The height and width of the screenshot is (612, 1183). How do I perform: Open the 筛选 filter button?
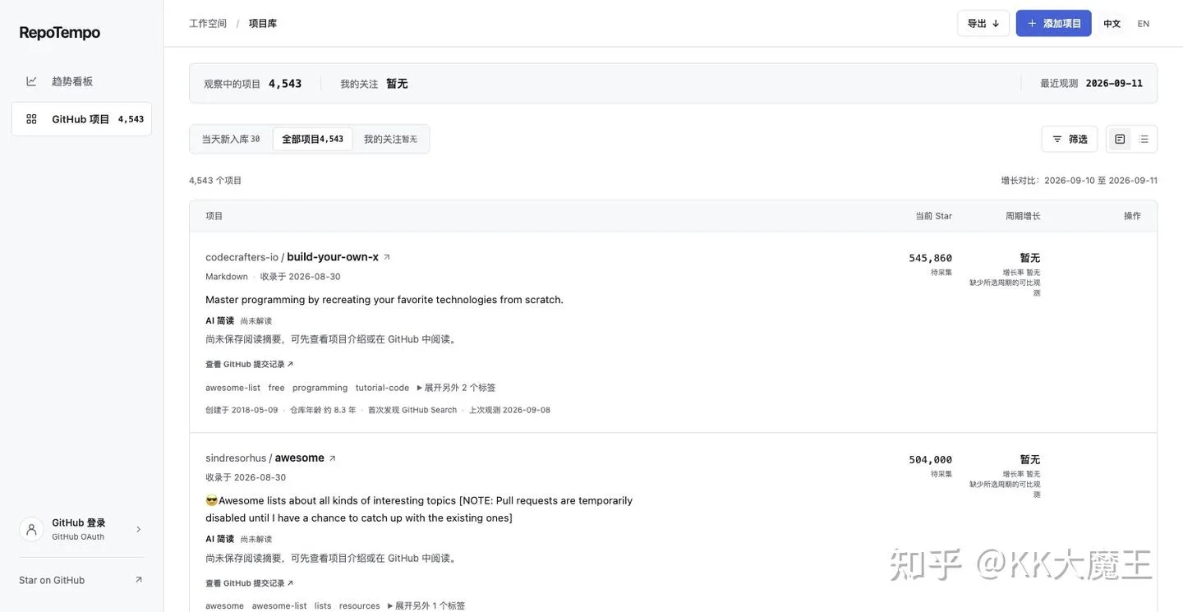[1070, 139]
